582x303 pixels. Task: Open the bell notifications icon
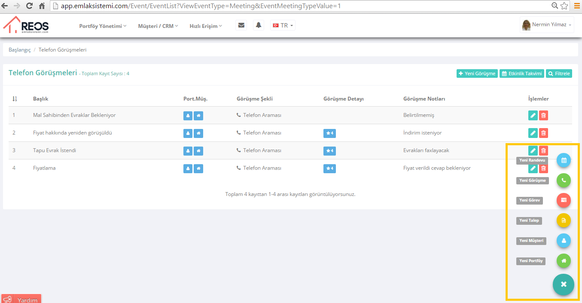click(x=259, y=25)
